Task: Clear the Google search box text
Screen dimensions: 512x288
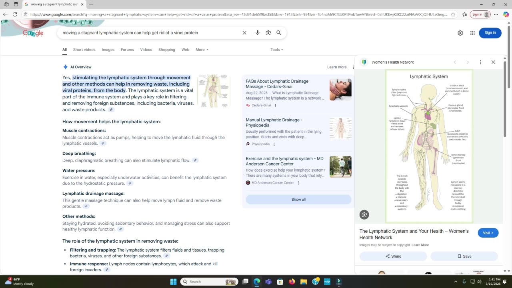Action: [x=244, y=33]
